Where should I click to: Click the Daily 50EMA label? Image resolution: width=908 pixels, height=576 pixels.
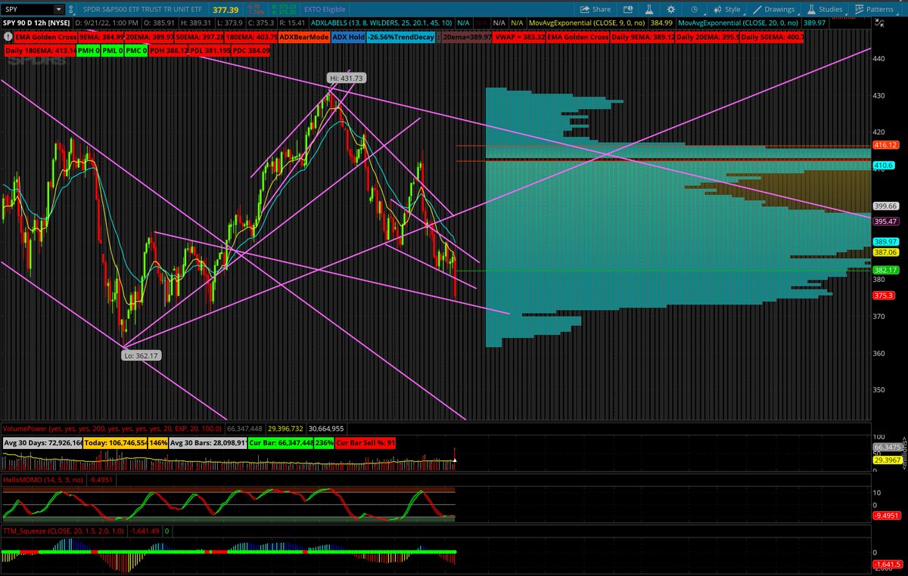pyautogui.click(x=773, y=37)
